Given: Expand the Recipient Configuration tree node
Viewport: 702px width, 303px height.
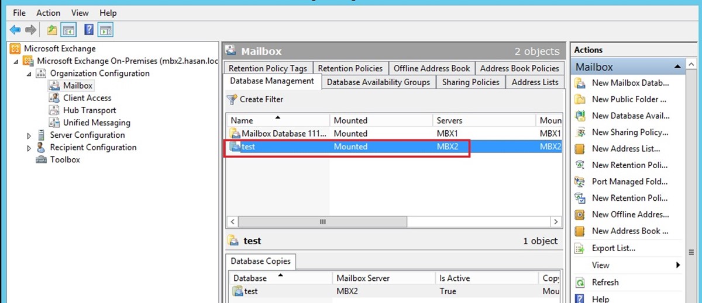Looking at the screenshot, I should point(29,148).
